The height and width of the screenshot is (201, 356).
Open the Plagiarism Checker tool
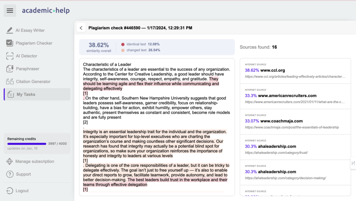pos(10,43)
